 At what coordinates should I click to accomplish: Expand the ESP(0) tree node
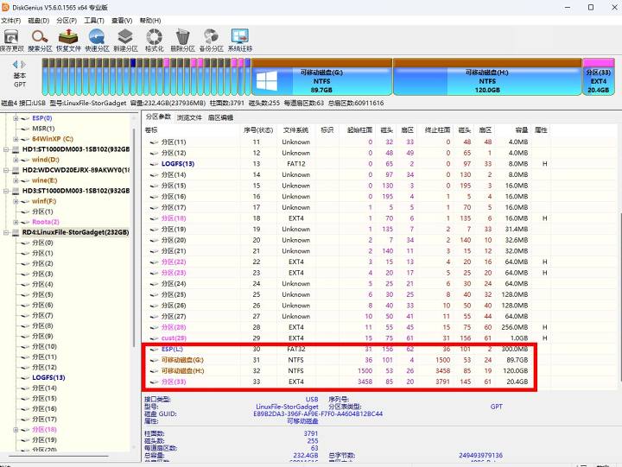[16, 118]
